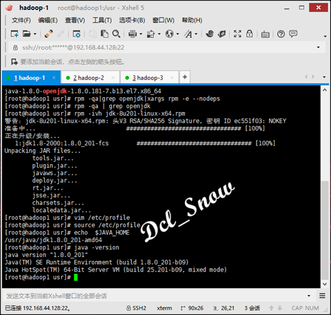This screenshot has height=315, width=331.
Task: Click the keyboard mapping icon
Action: click(265, 34)
